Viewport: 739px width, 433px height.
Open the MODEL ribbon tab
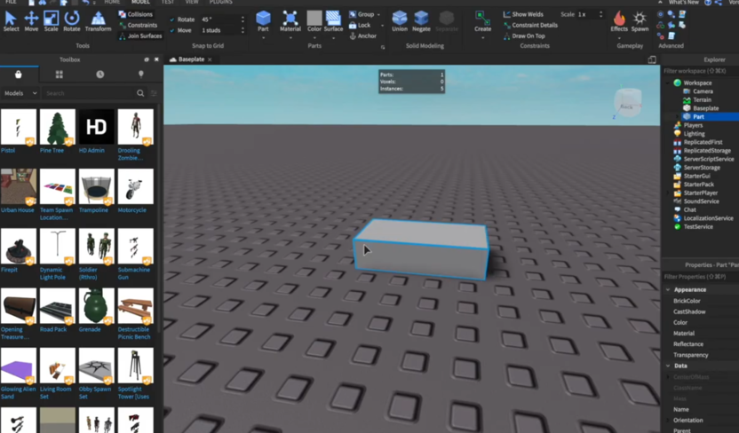(140, 2)
